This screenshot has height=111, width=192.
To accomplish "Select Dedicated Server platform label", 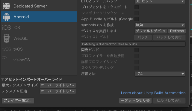I will pyautogui.click(x=30, y=6).
